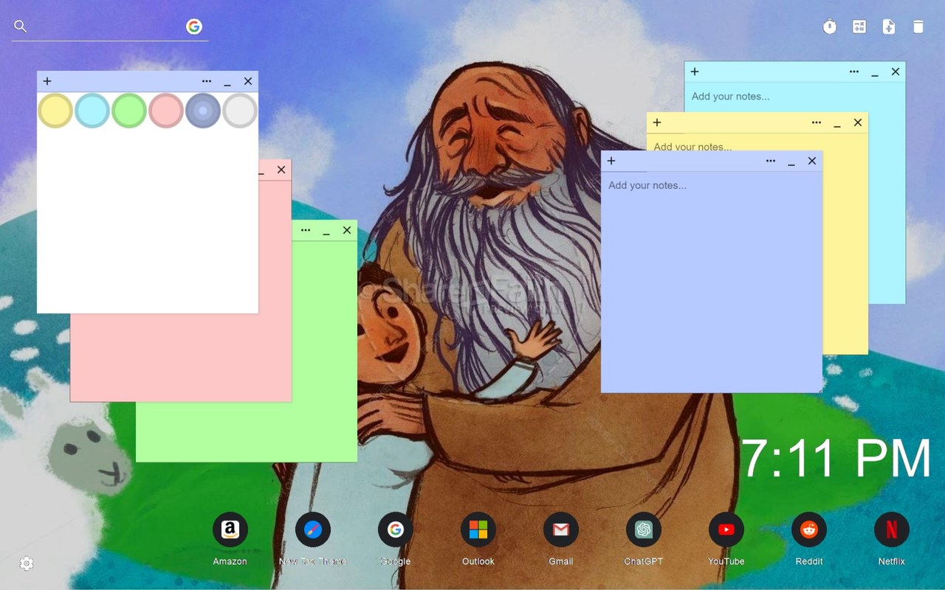Click plus on the yellow note
Screen dimensions: 945x590
pyautogui.click(x=657, y=122)
